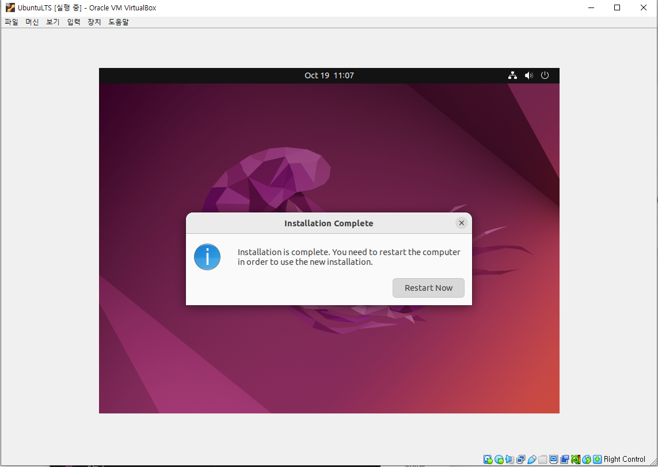
Task: Open the 장치 menu
Action: tap(94, 22)
